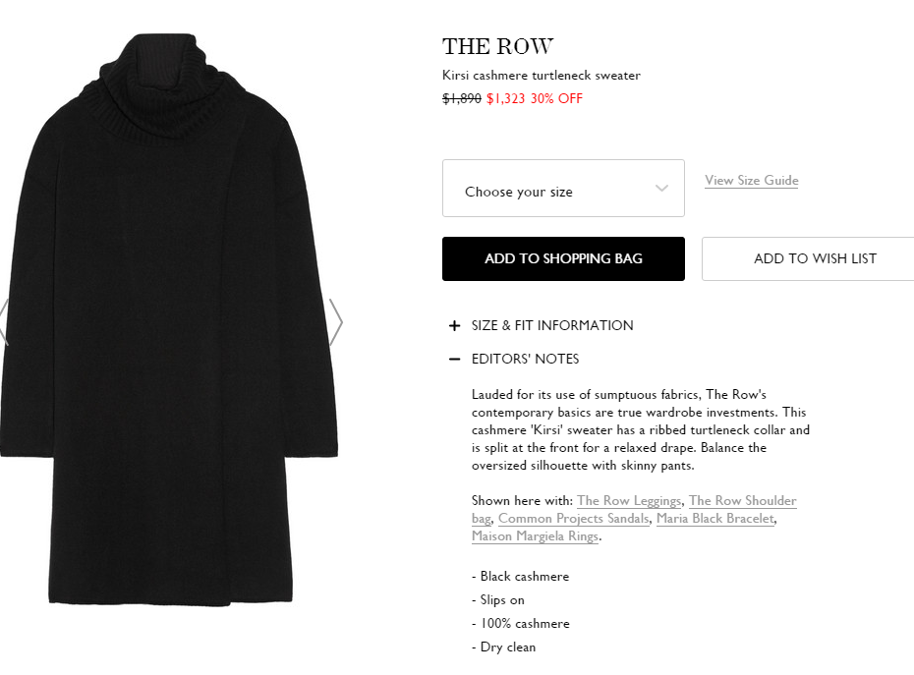Click Add to Wish List button
This screenshot has height=675, width=914.
814,258
